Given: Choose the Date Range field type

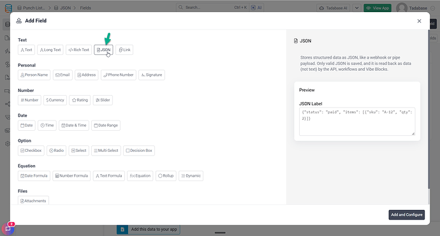Looking at the screenshot, I should [x=106, y=125].
